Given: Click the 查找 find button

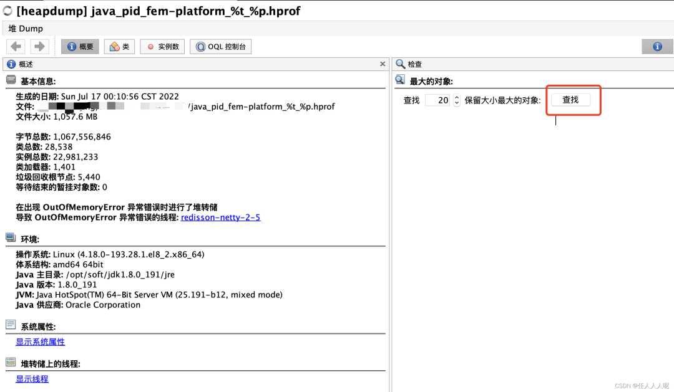Looking at the screenshot, I should (x=570, y=100).
